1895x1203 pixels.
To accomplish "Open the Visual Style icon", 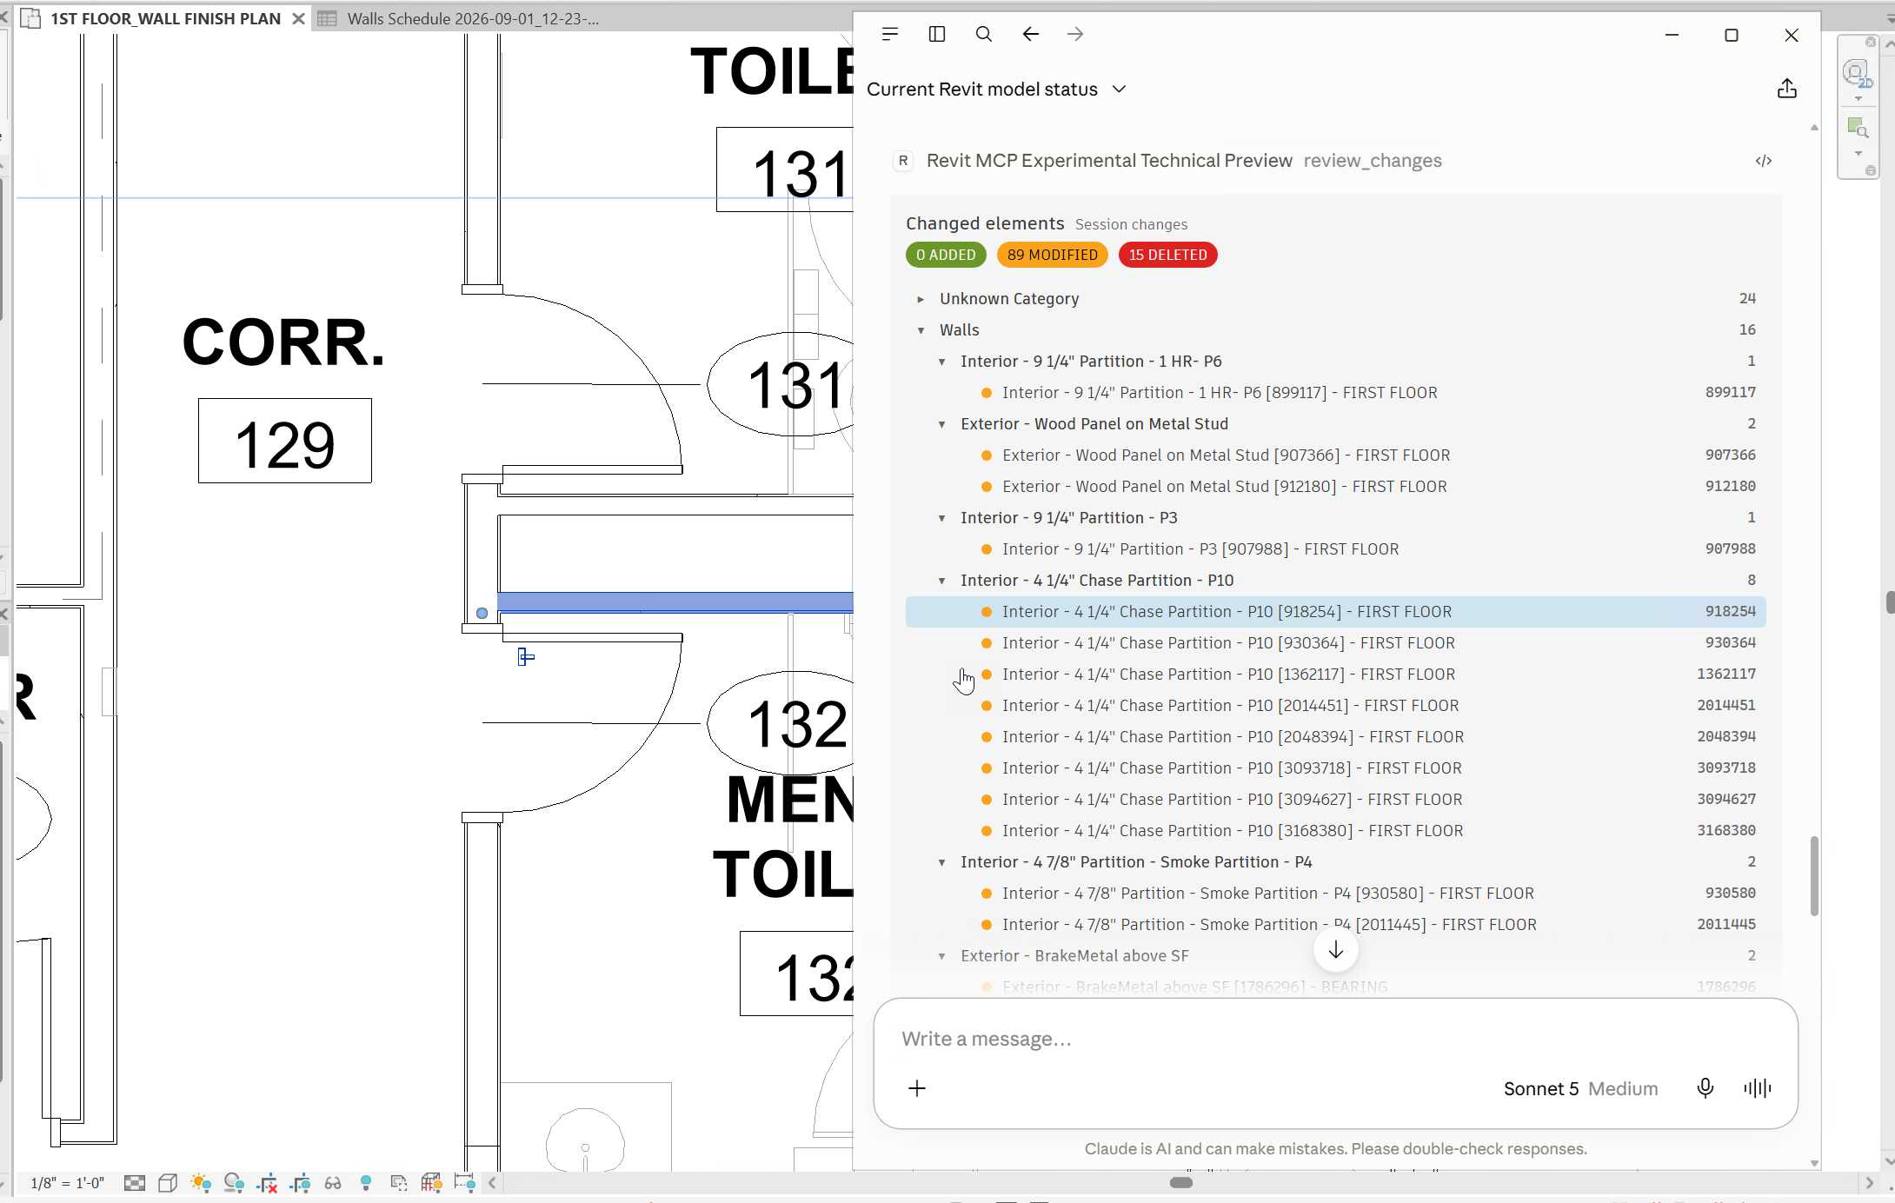I will click(x=168, y=1183).
